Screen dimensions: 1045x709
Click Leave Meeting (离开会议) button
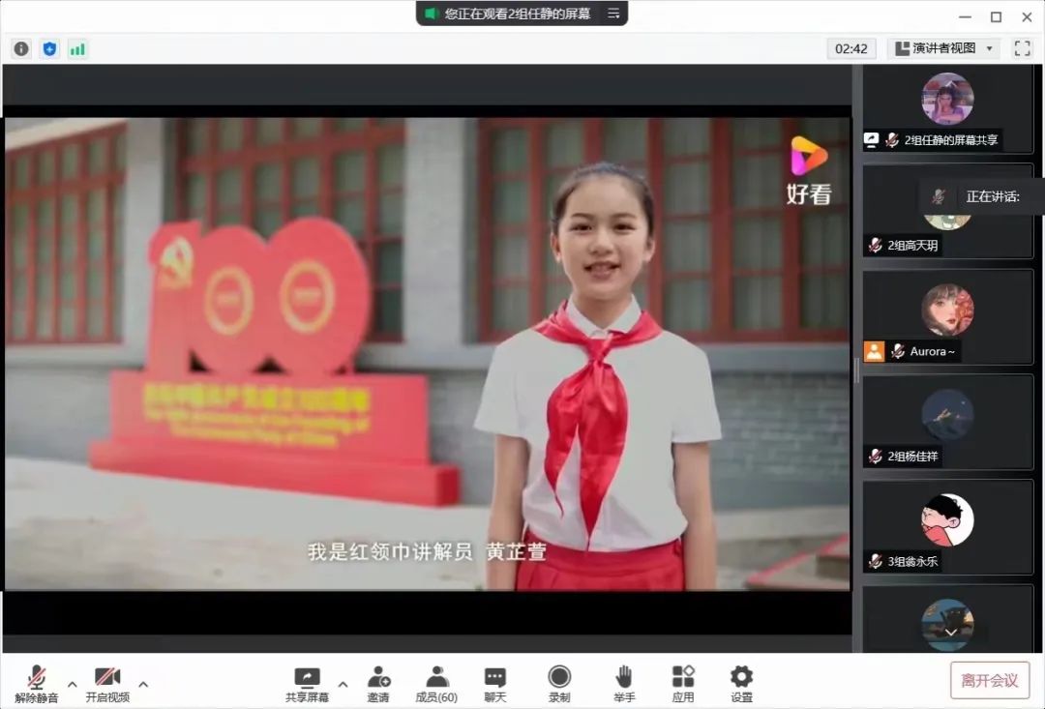pos(989,680)
